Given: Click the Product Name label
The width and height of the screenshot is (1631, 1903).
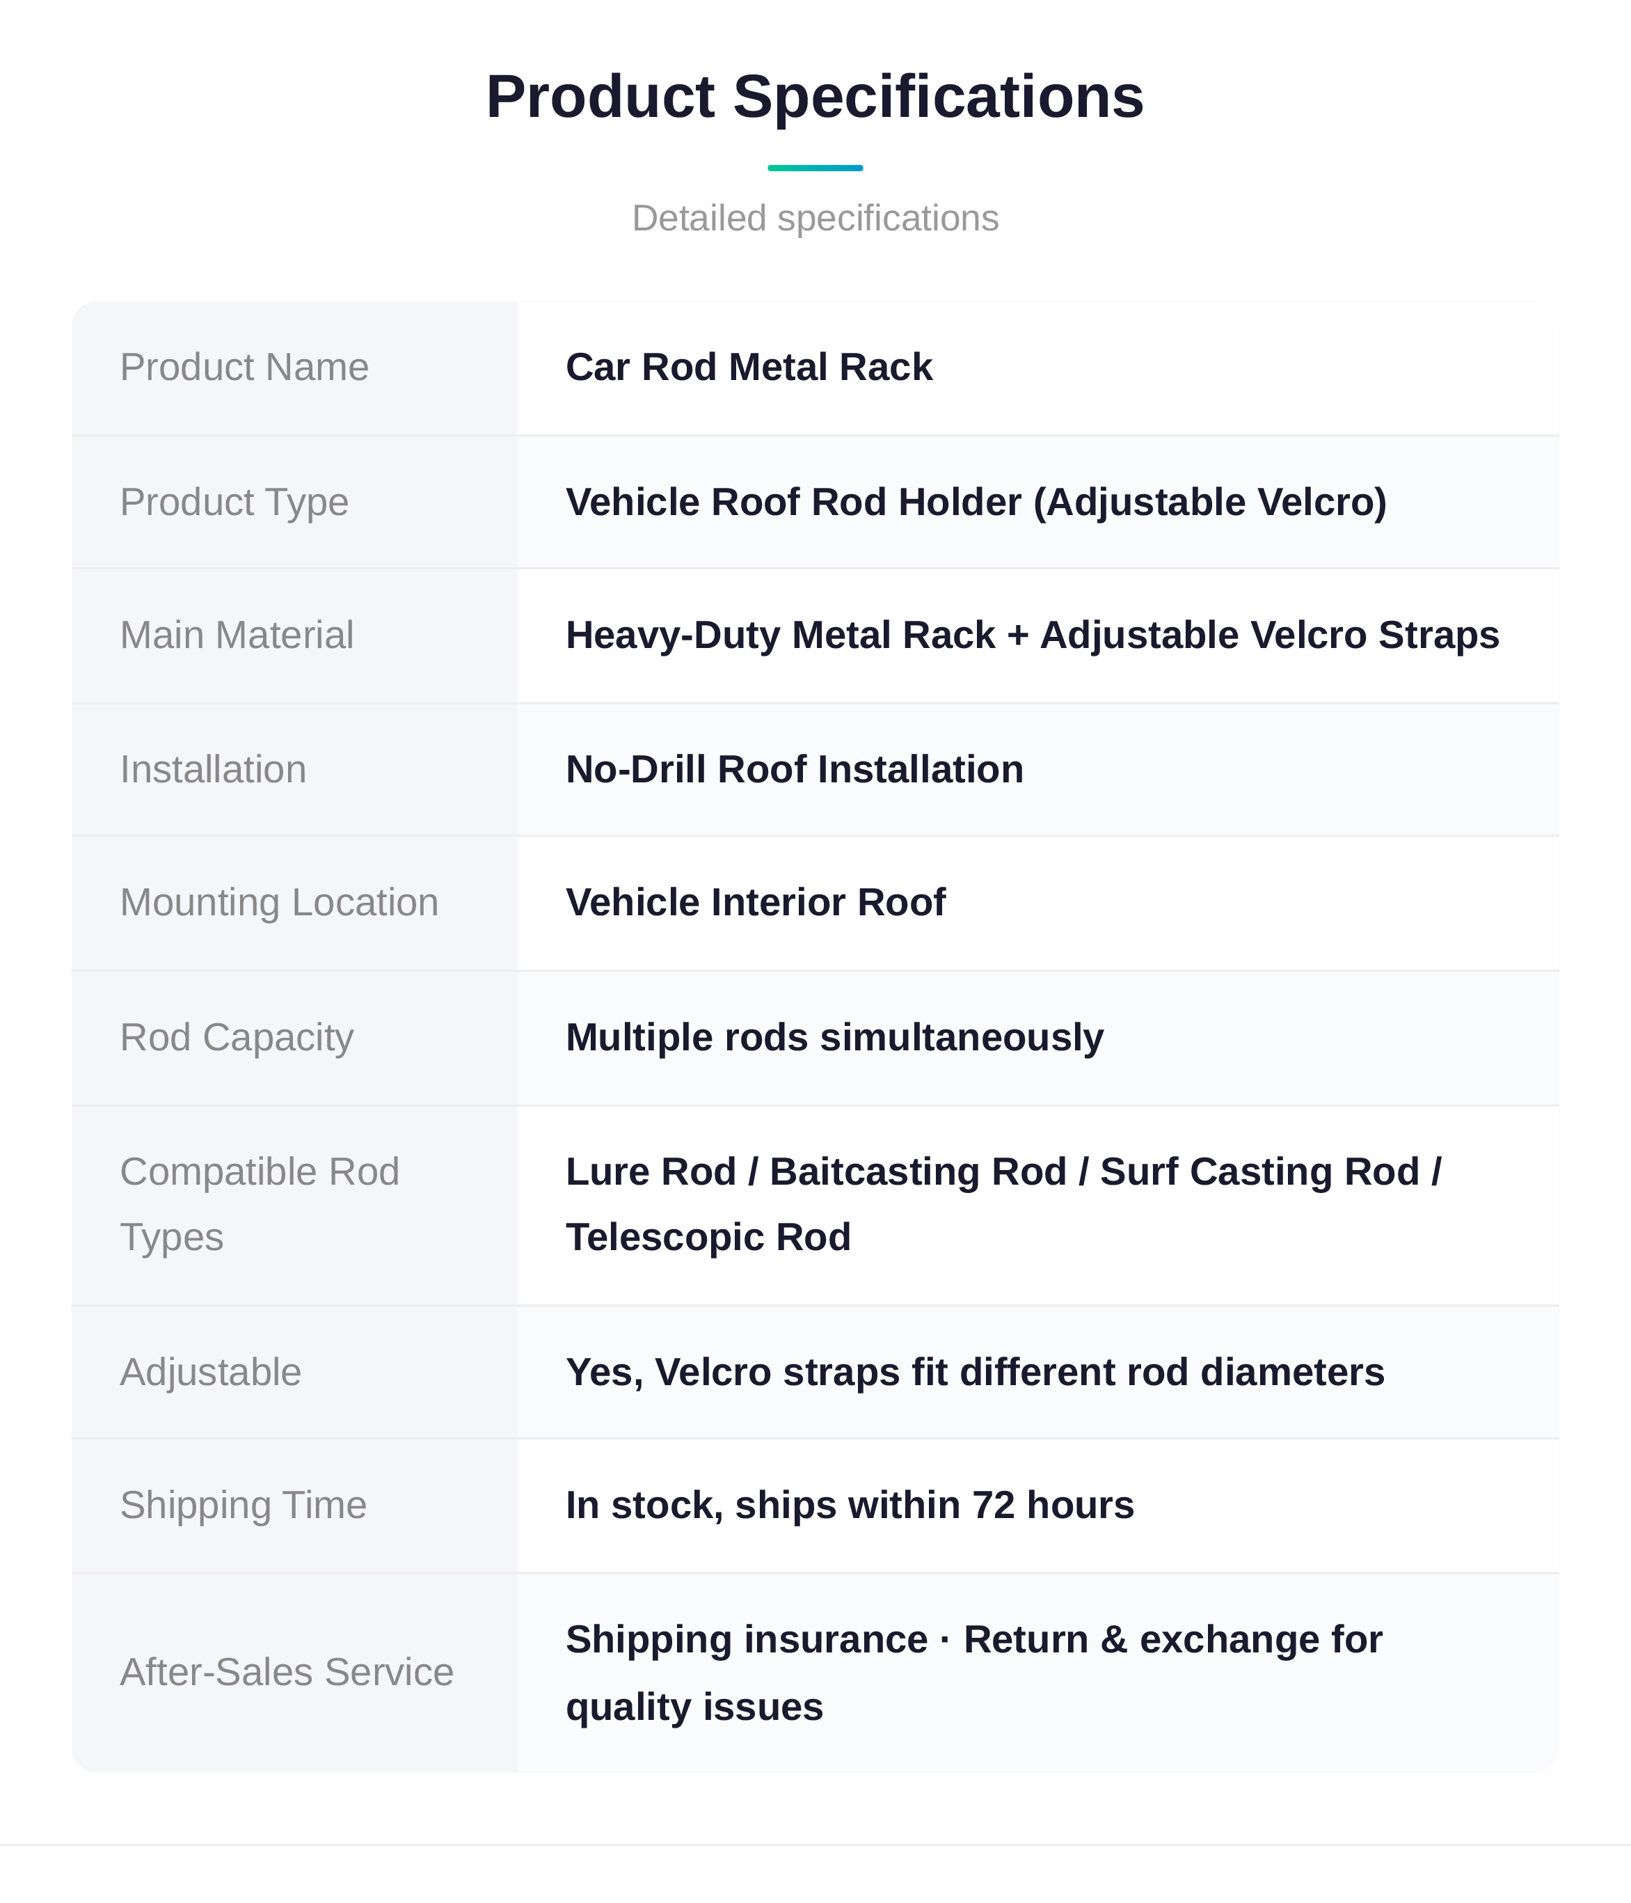Looking at the screenshot, I should point(244,368).
